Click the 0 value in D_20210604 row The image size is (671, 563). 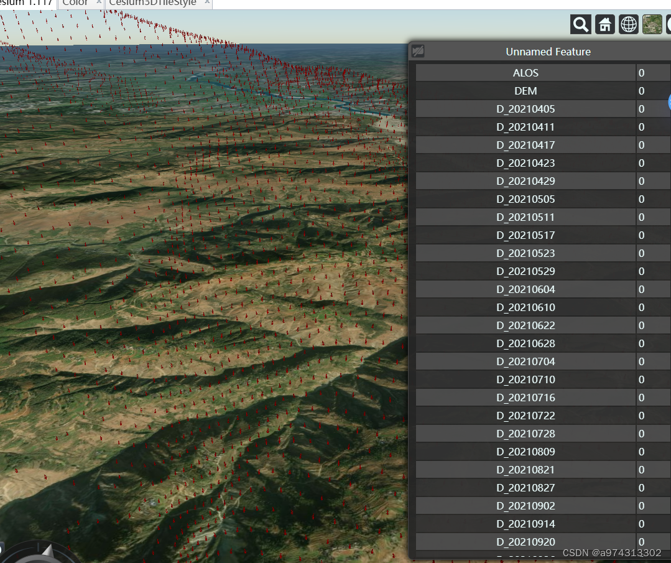pos(642,289)
